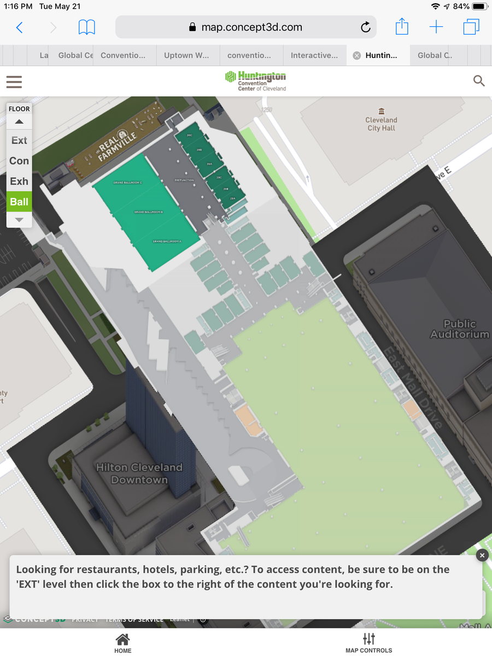The height and width of the screenshot is (656, 492).
Task: Reload the page with refresh icon
Action: coord(366,27)
